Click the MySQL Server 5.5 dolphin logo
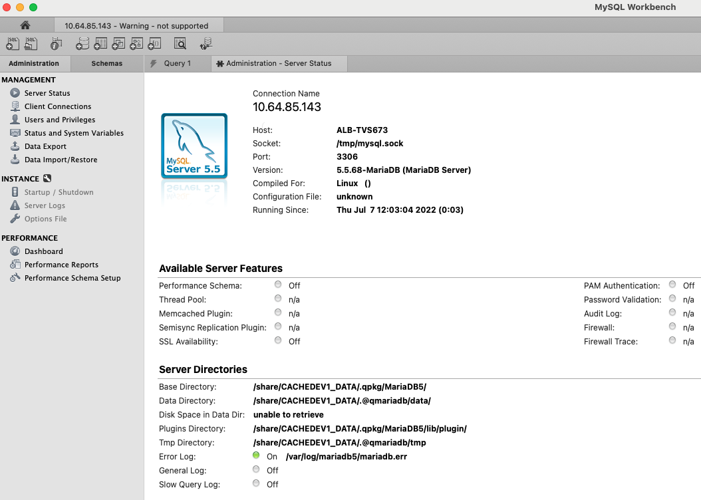701x500 pixels. tap(194, 146)
